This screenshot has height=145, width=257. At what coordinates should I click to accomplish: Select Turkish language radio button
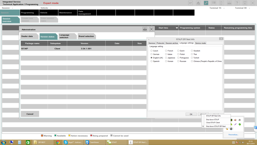[x=192, y=58]
